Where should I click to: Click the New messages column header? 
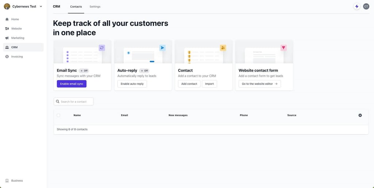coord(178,115)
